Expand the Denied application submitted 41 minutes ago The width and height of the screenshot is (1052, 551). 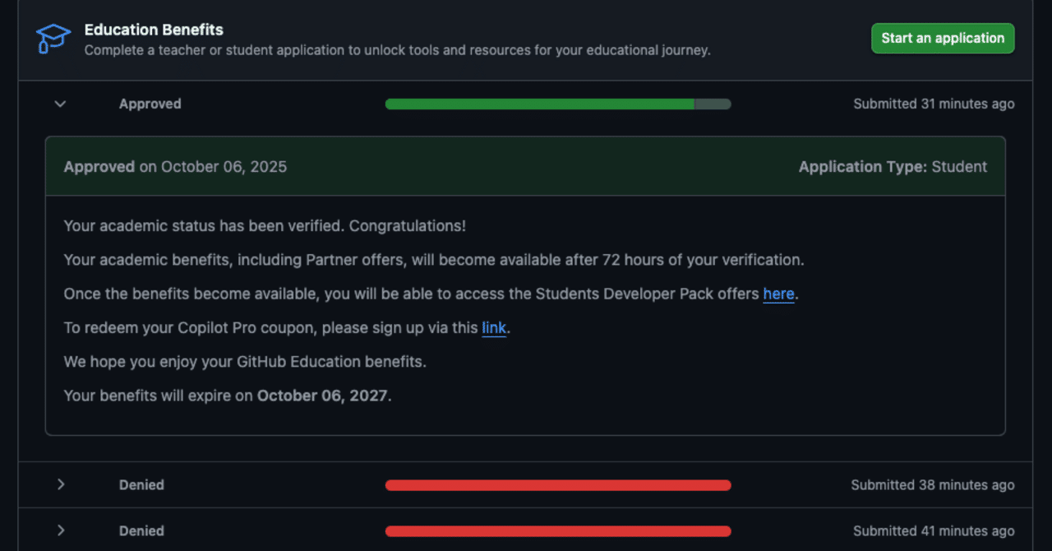tap(61, 530)
